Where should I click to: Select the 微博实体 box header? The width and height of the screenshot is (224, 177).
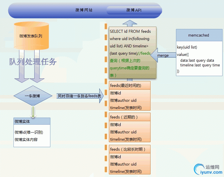click(x=32, y=121)
